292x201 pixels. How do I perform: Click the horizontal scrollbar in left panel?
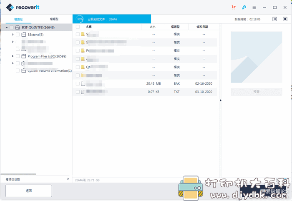pyautogui.click(x=18, y=174)
